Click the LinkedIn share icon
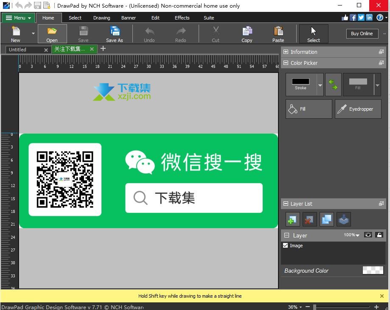This screenshot has height=310, width=390. [369, 18]
